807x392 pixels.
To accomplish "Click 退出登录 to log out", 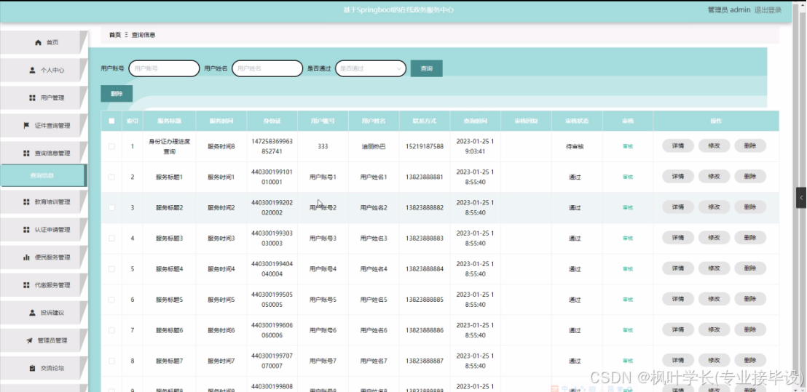I will click(768, 9).
